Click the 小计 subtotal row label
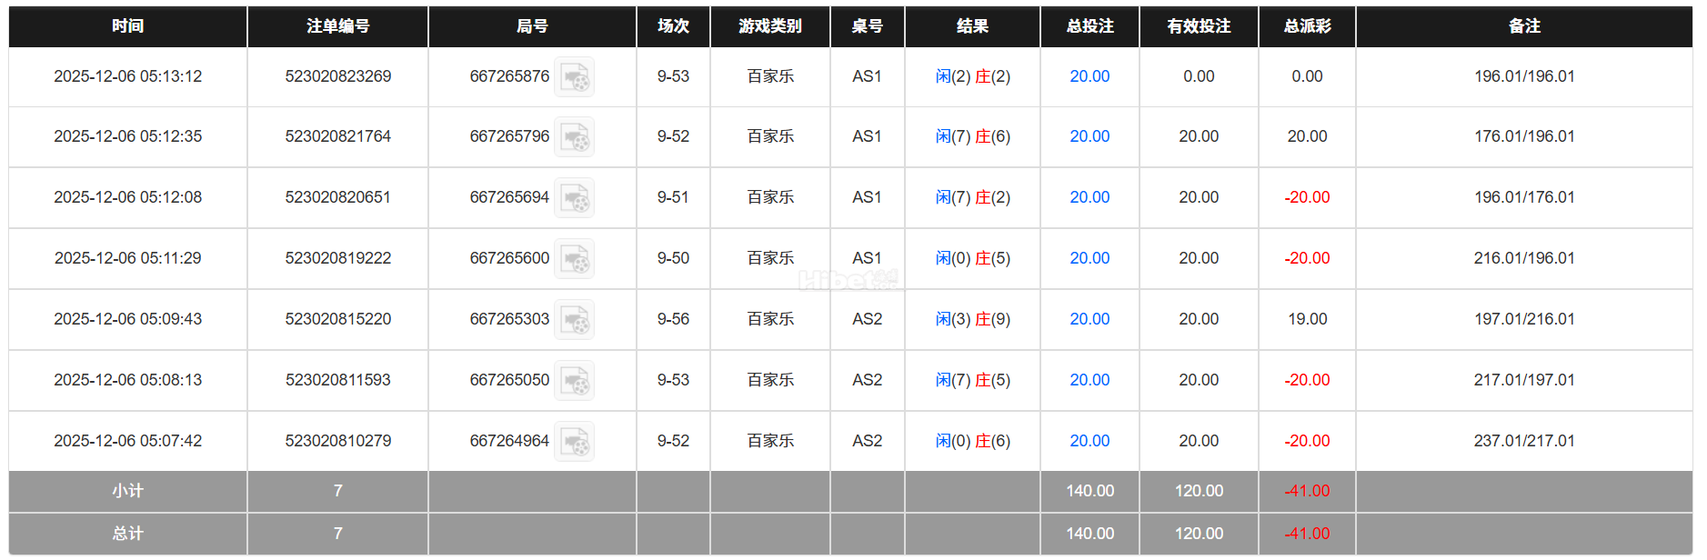The width and height of the screenshot is (1707, 560). [x=126, y=491]
